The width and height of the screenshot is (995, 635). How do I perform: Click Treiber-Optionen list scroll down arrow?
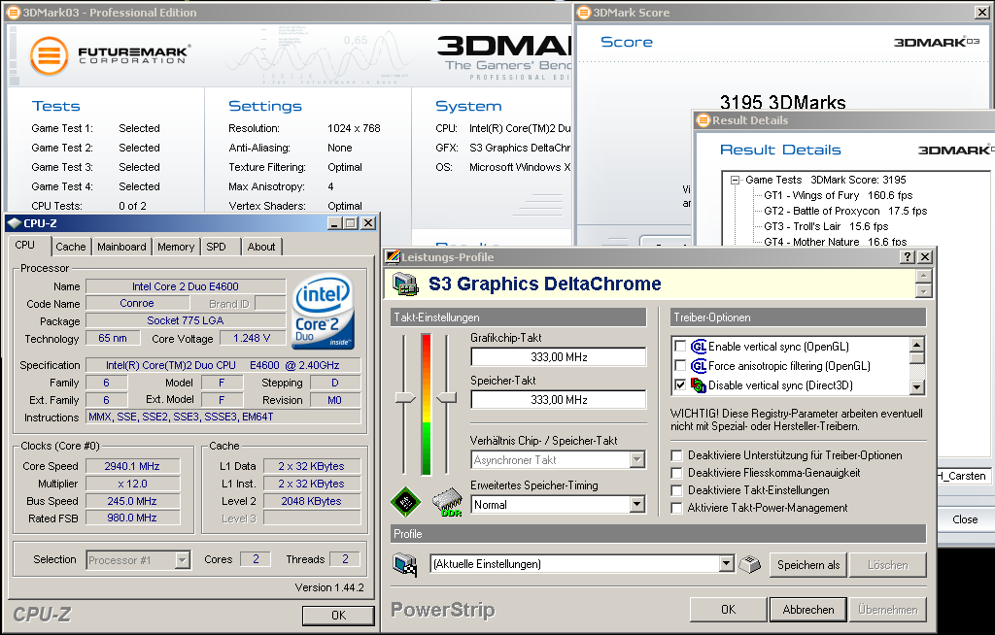tap(917, 387)
